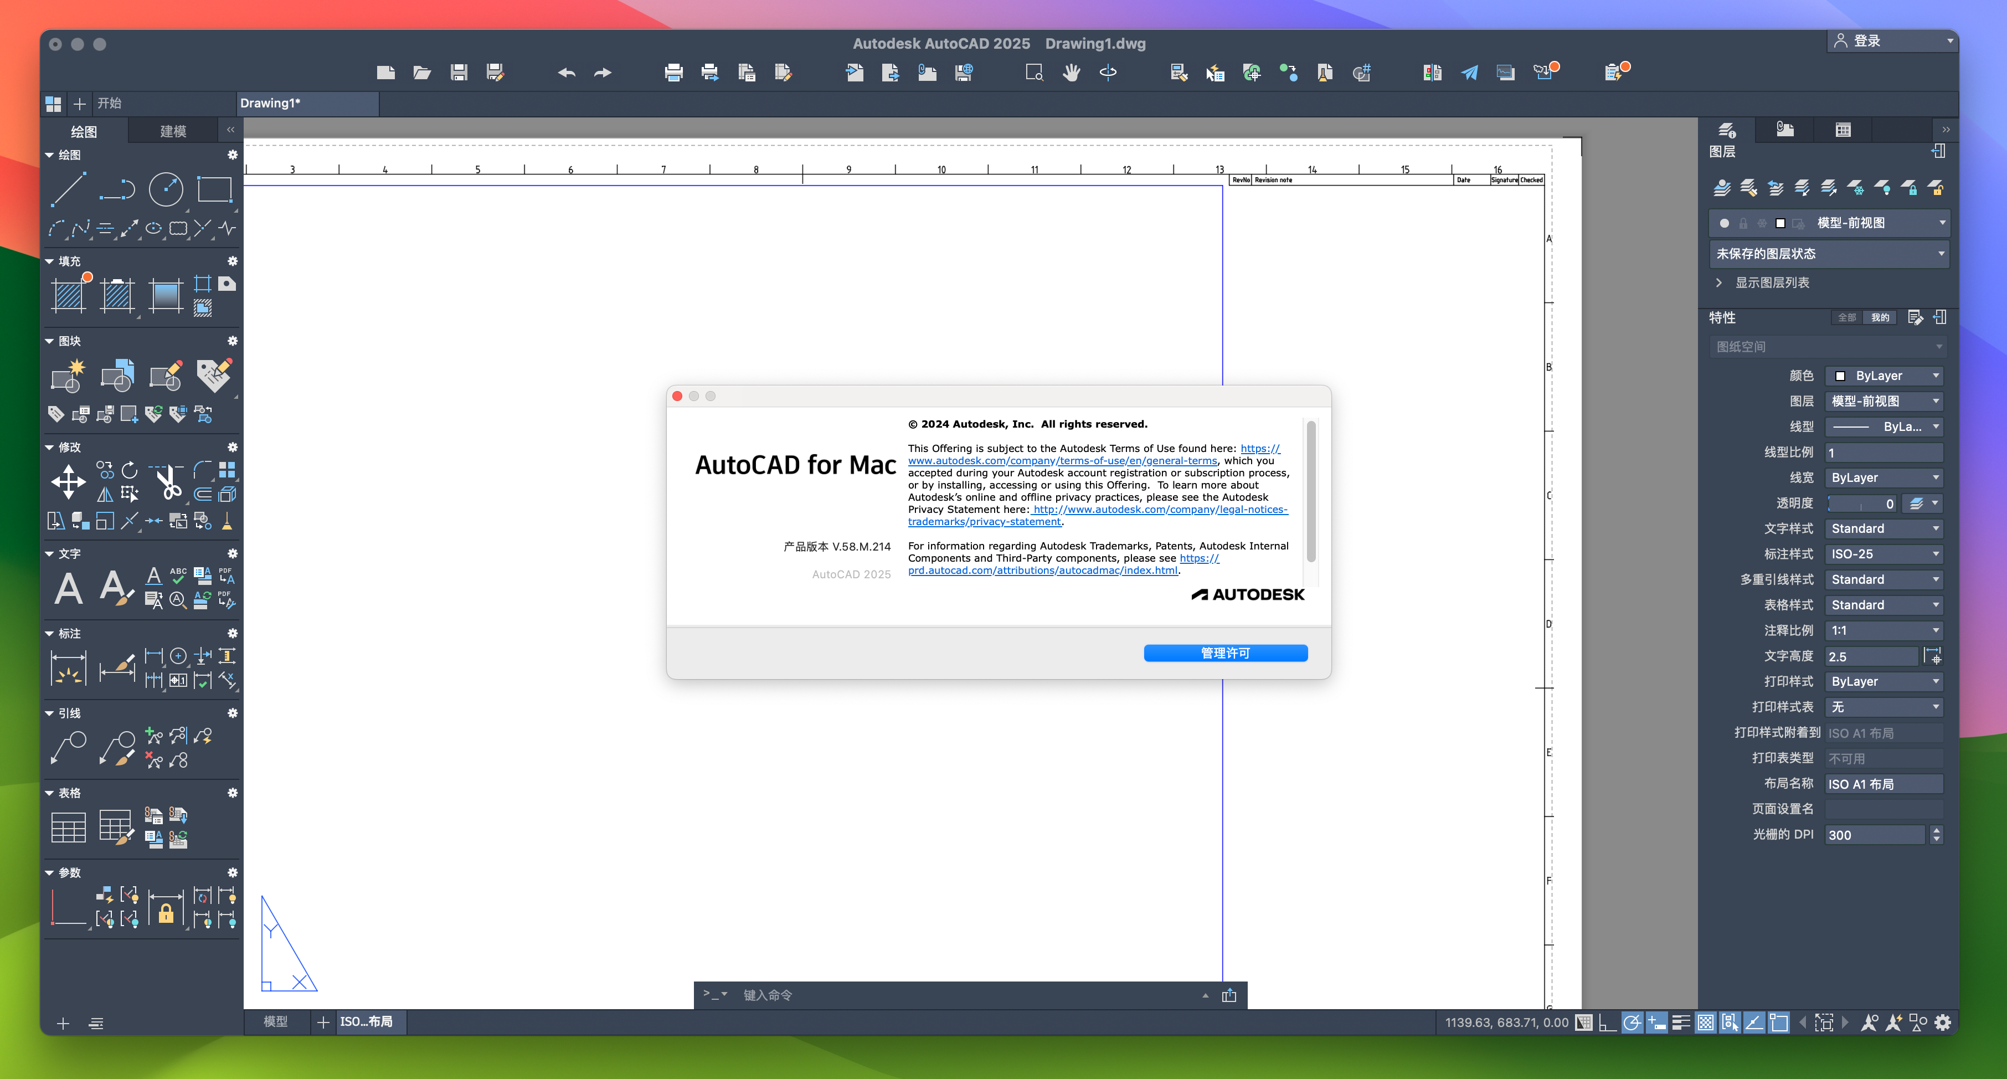Select 绘图 tab in left panel
The width and height of the screenshot is (2007, 1079).
pos(84,129)
